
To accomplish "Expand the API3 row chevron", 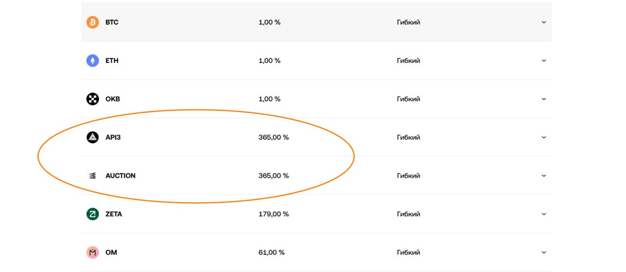I will [x=543, y=137].
